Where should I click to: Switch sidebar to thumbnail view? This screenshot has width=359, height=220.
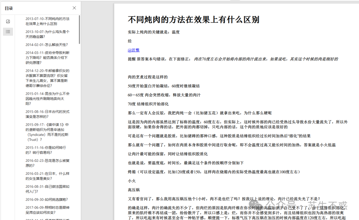[x=8, y=21]
